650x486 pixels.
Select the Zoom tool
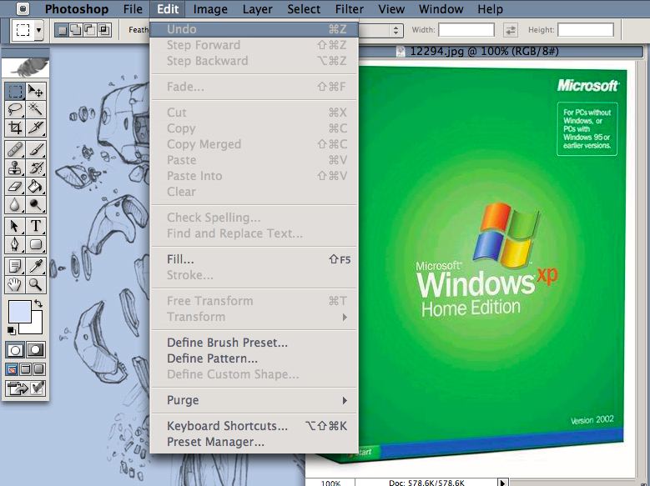point(36,284)
